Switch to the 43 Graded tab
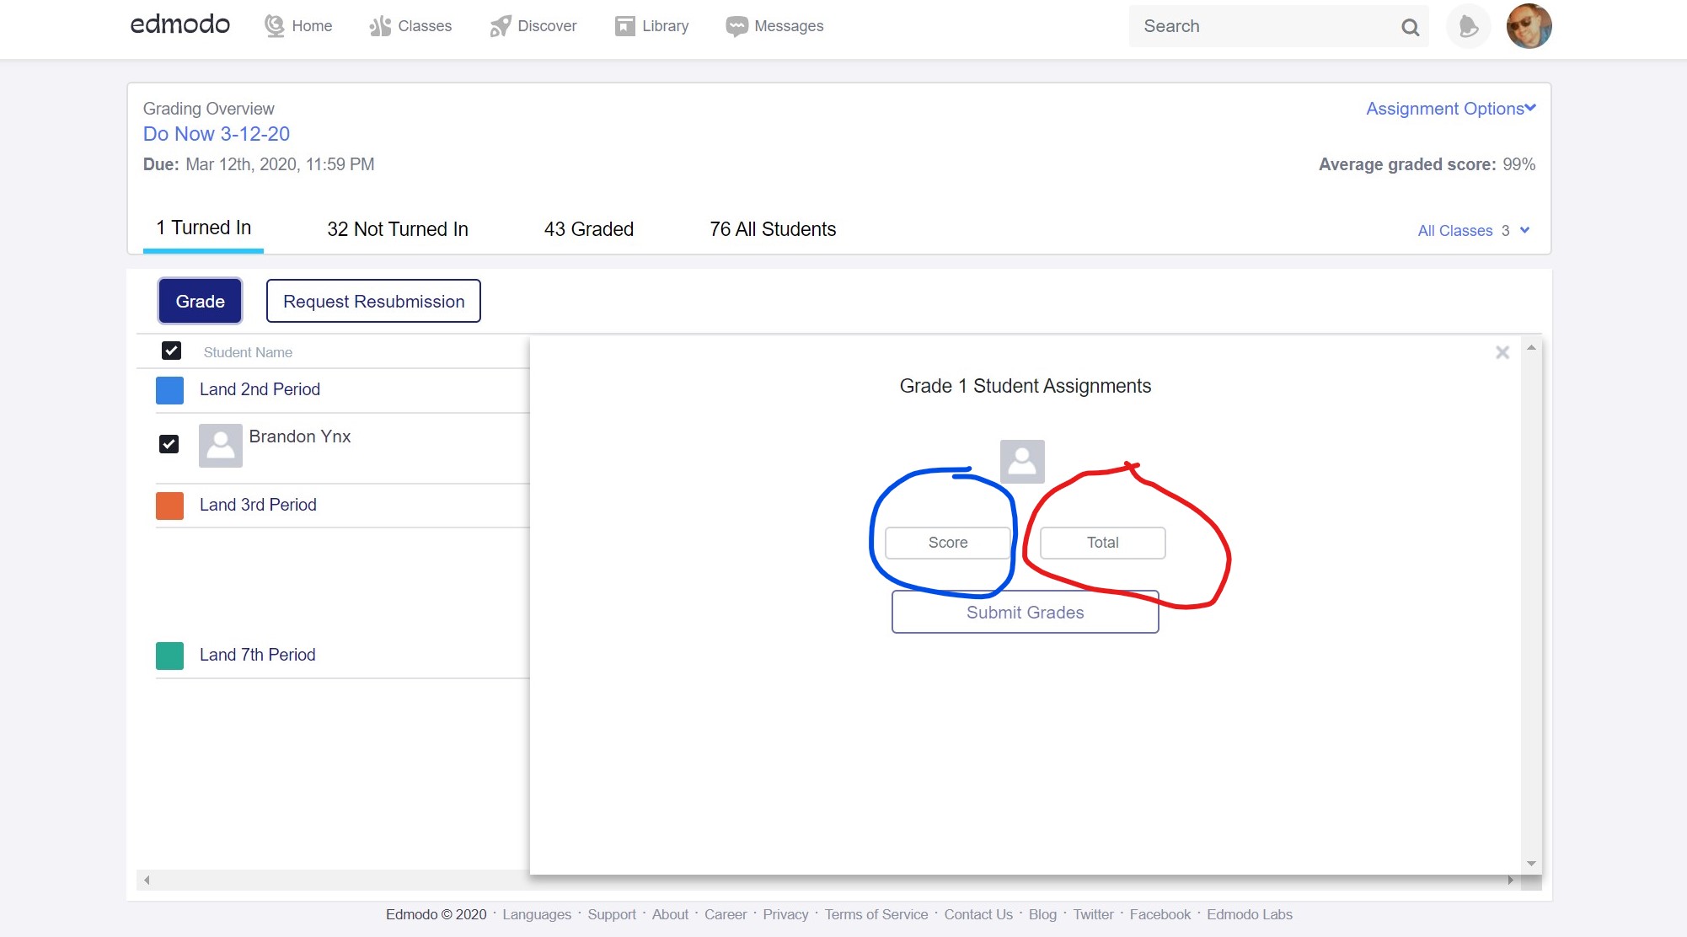This screenshot has height=937, width=1687. 588,229
